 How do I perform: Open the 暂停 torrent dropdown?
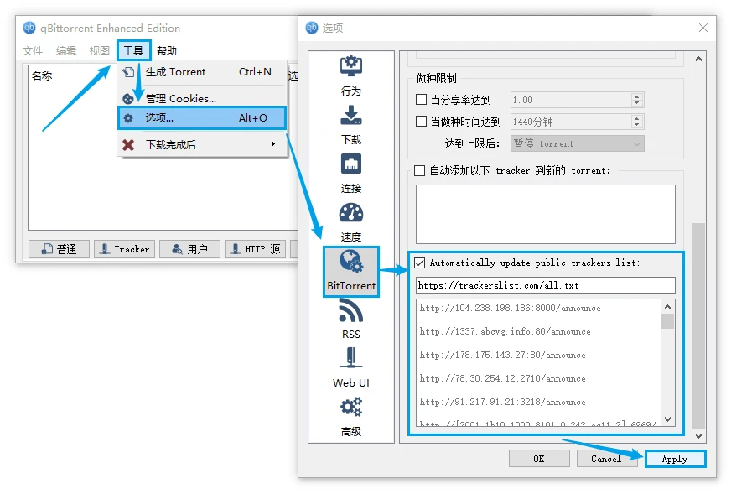pos(577,143)
